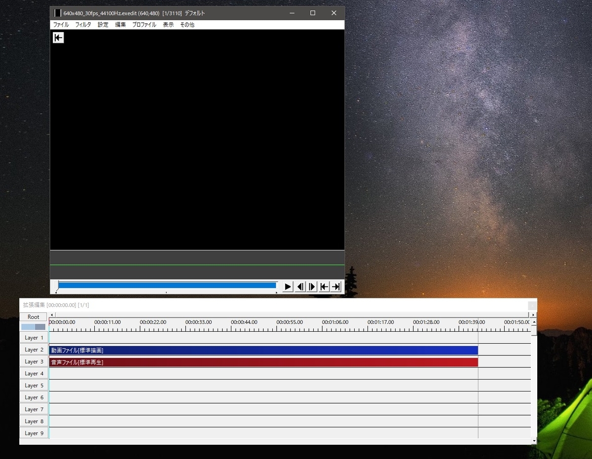Open the 表示 menu
This screenshot has height=459, width=592.
[168, 25]
